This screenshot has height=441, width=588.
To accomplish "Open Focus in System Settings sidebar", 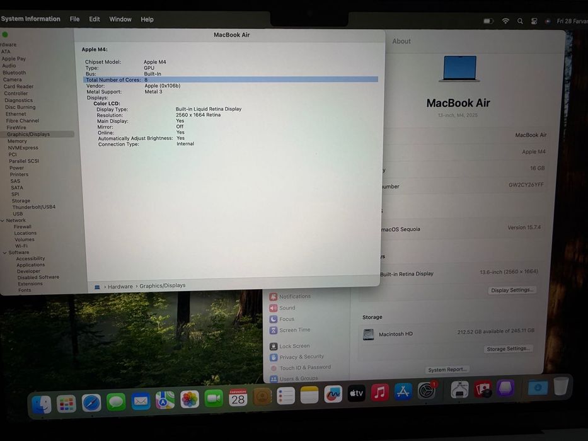I will (282, 319).
